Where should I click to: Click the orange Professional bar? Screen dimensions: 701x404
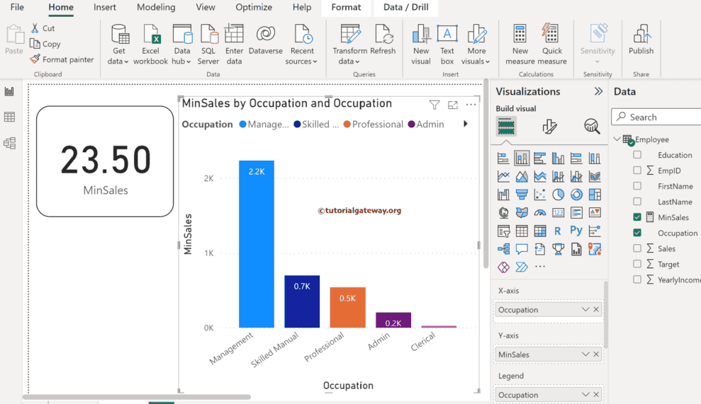[347, 308]
